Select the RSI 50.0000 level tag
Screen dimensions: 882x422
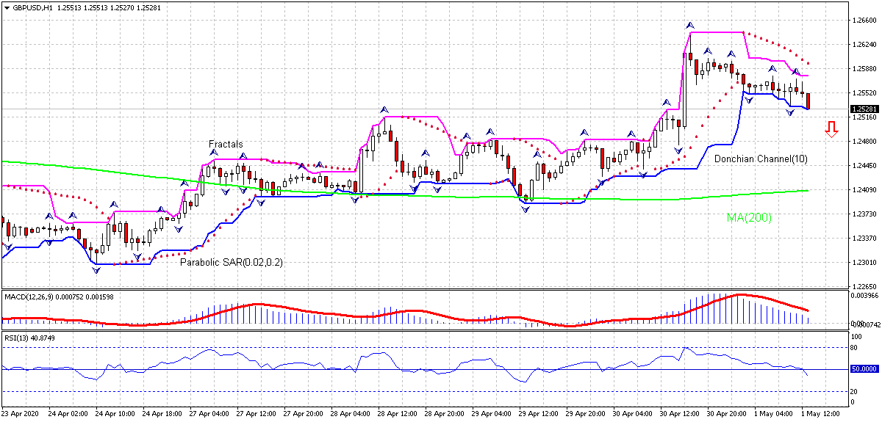click(865, 369)
